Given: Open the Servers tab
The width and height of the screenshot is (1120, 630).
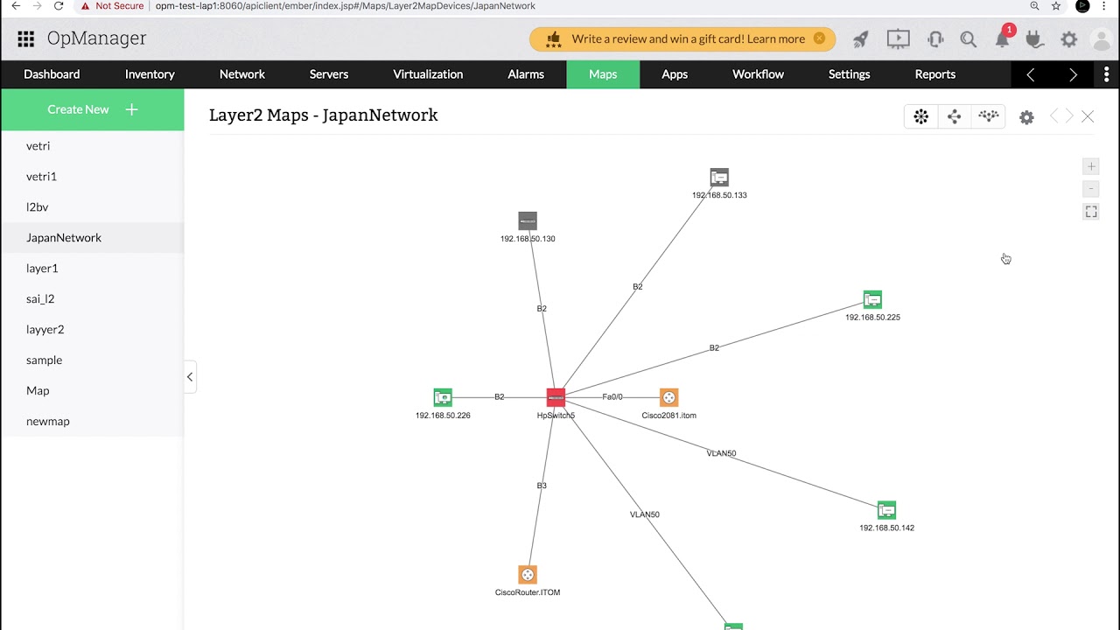Looking at the screenshot, I should [x=329, y=74].
